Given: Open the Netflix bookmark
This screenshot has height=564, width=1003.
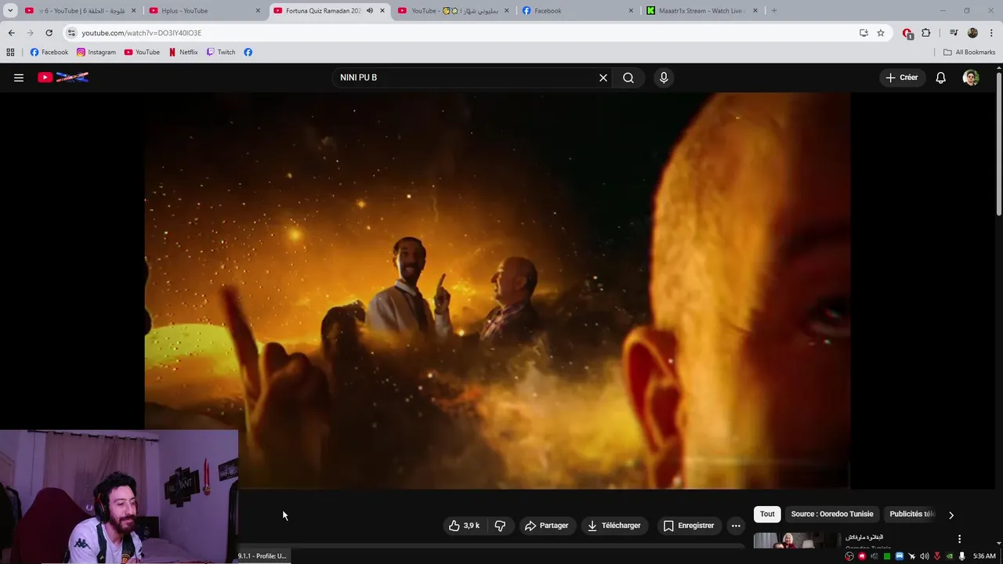Looking at the screenshot, I should (x=183, y=52).
